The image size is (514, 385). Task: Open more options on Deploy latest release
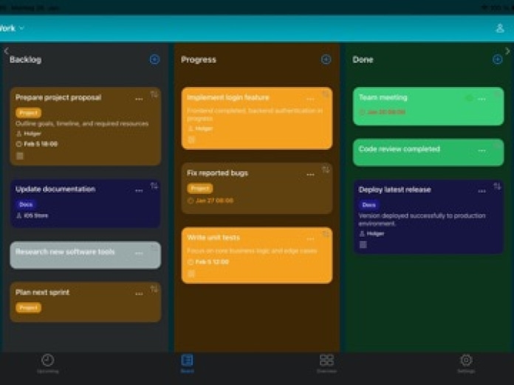click(x=482, y=191)
